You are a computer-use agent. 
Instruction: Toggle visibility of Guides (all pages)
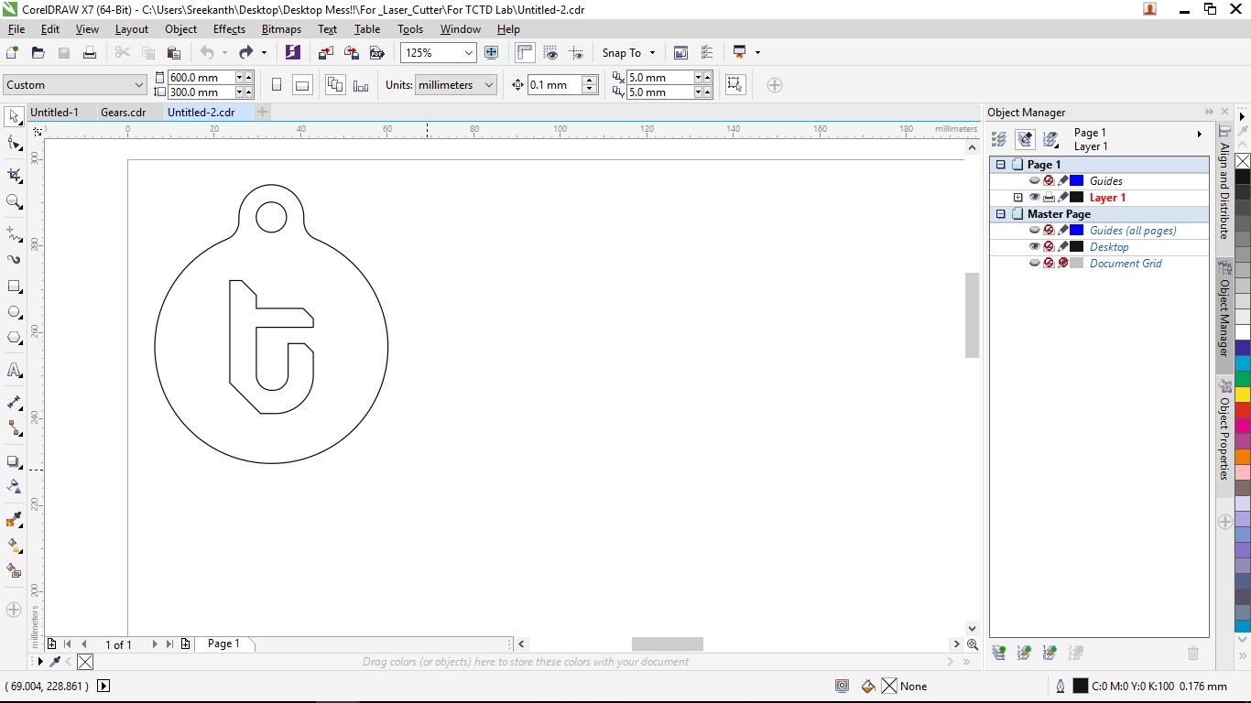click(x=1035, y=231)
